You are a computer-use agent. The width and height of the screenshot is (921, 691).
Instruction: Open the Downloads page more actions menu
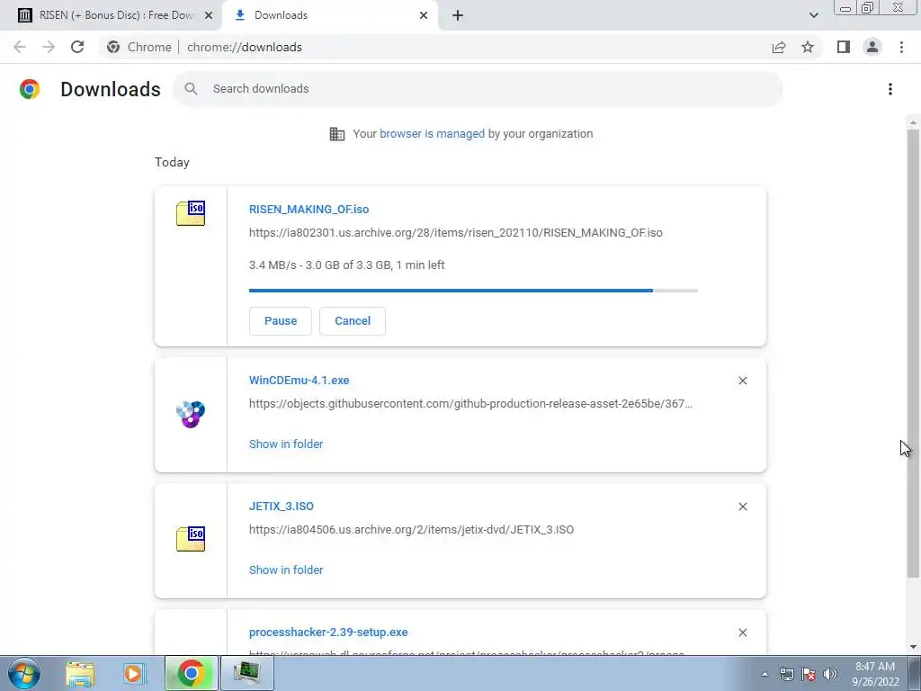pos(890,89)
